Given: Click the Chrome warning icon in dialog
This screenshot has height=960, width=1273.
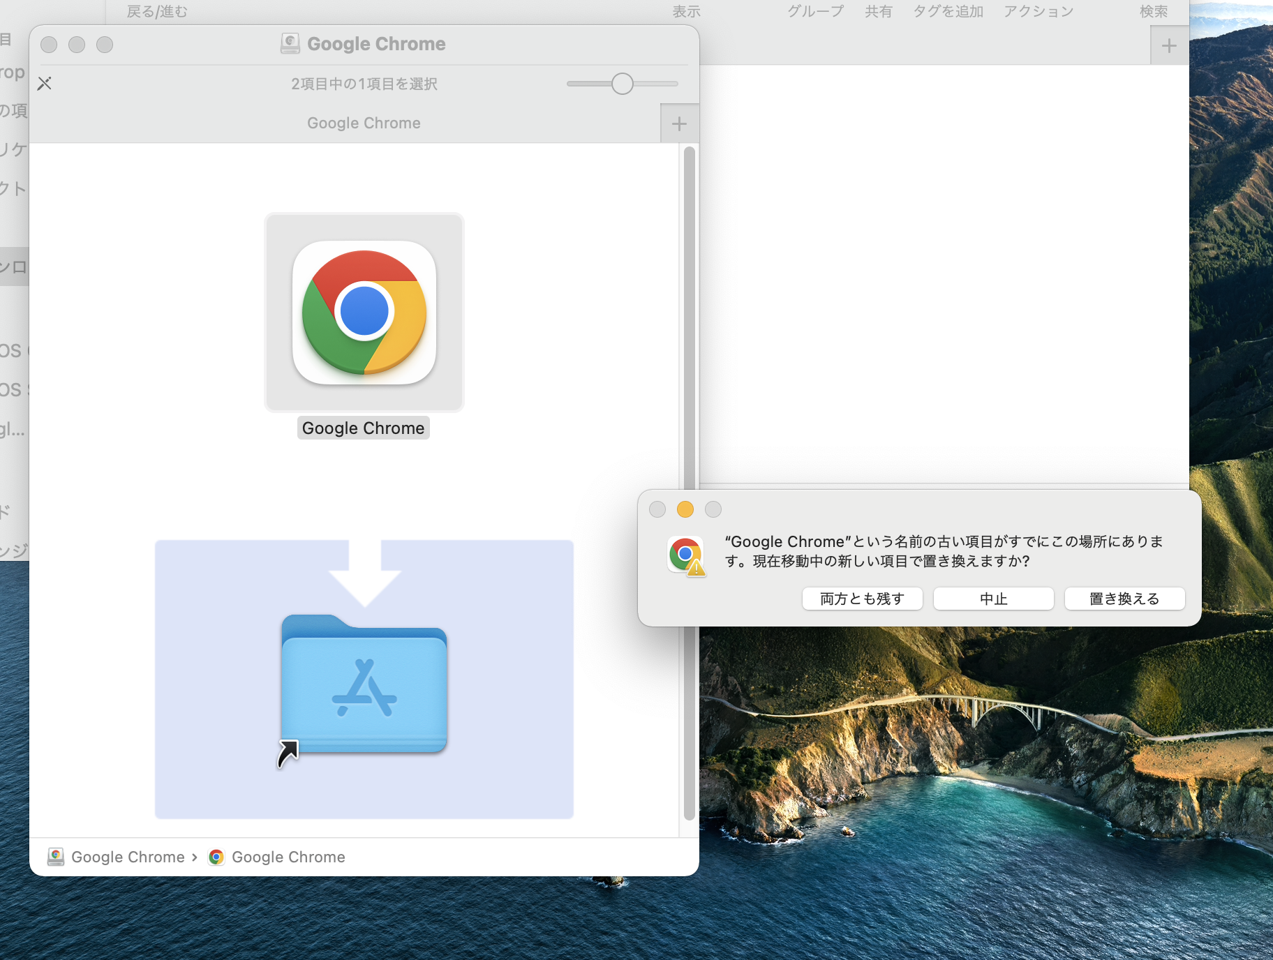Looking at the screenshot, I should (x=686, y=556).
